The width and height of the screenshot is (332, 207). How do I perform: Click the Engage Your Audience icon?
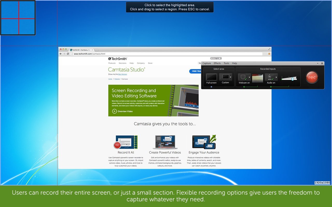point(204,142)
